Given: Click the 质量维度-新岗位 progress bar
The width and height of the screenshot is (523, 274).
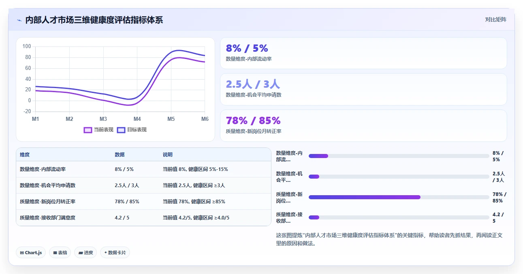Looking at the screenshot, I should (x=399, y=197).
